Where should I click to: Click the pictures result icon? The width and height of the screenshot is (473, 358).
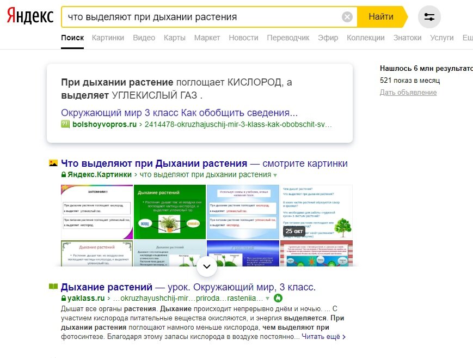pos(53,163)
